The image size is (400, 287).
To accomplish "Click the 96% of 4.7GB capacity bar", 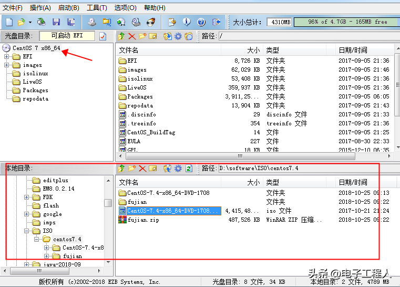I will pos(347,22).
